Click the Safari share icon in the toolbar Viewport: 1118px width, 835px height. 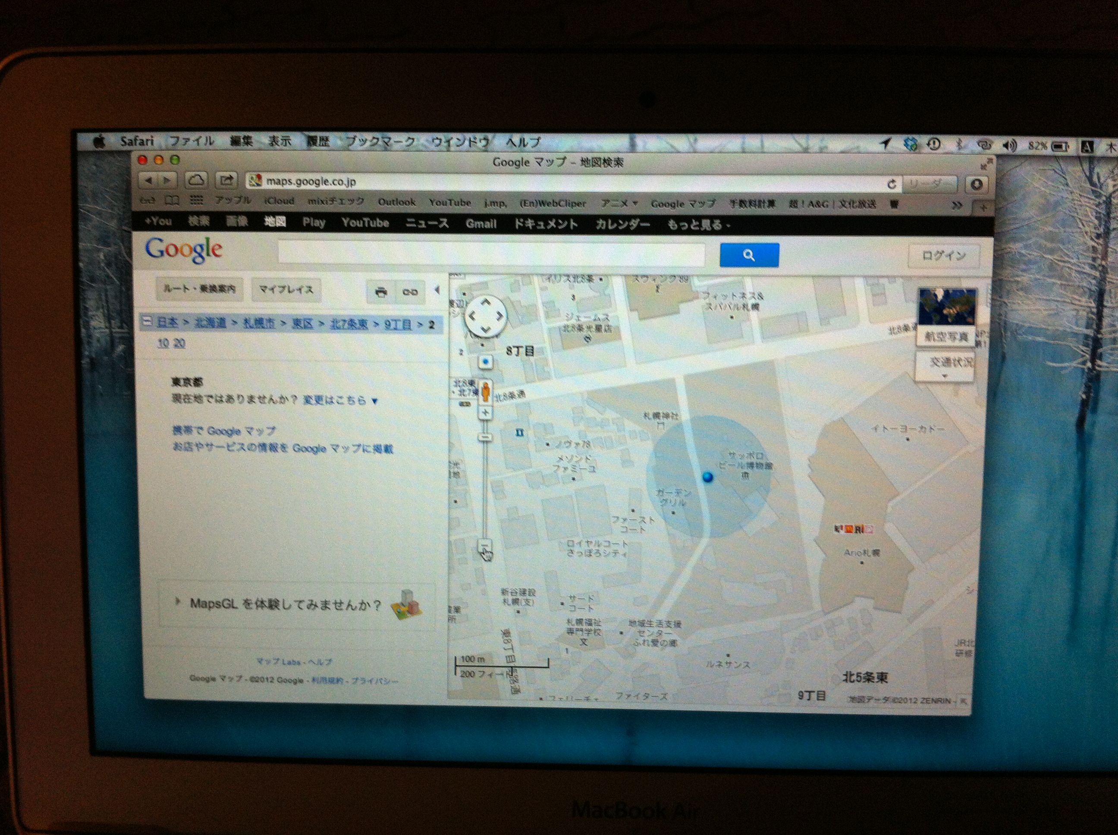click(x=226, y=180)
